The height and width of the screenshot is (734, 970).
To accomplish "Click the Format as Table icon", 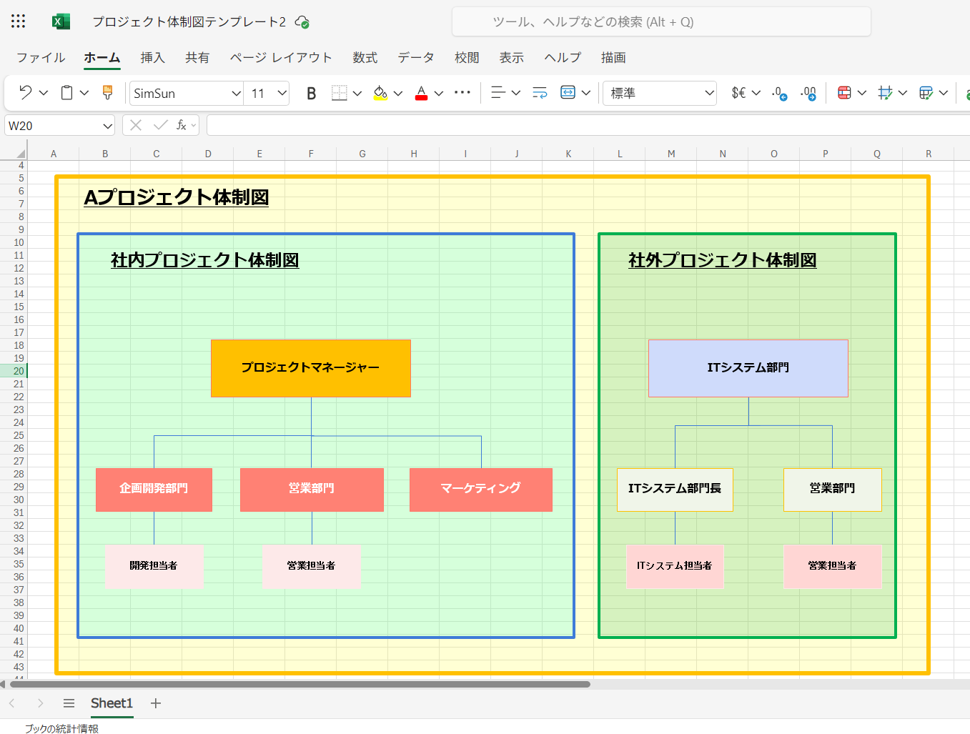I will (926, 93).
